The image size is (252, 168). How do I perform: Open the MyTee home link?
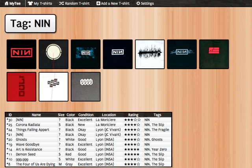(13, 4)
